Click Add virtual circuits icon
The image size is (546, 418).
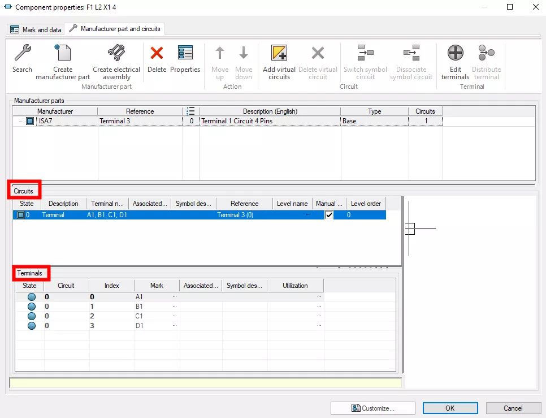(279, 54)
